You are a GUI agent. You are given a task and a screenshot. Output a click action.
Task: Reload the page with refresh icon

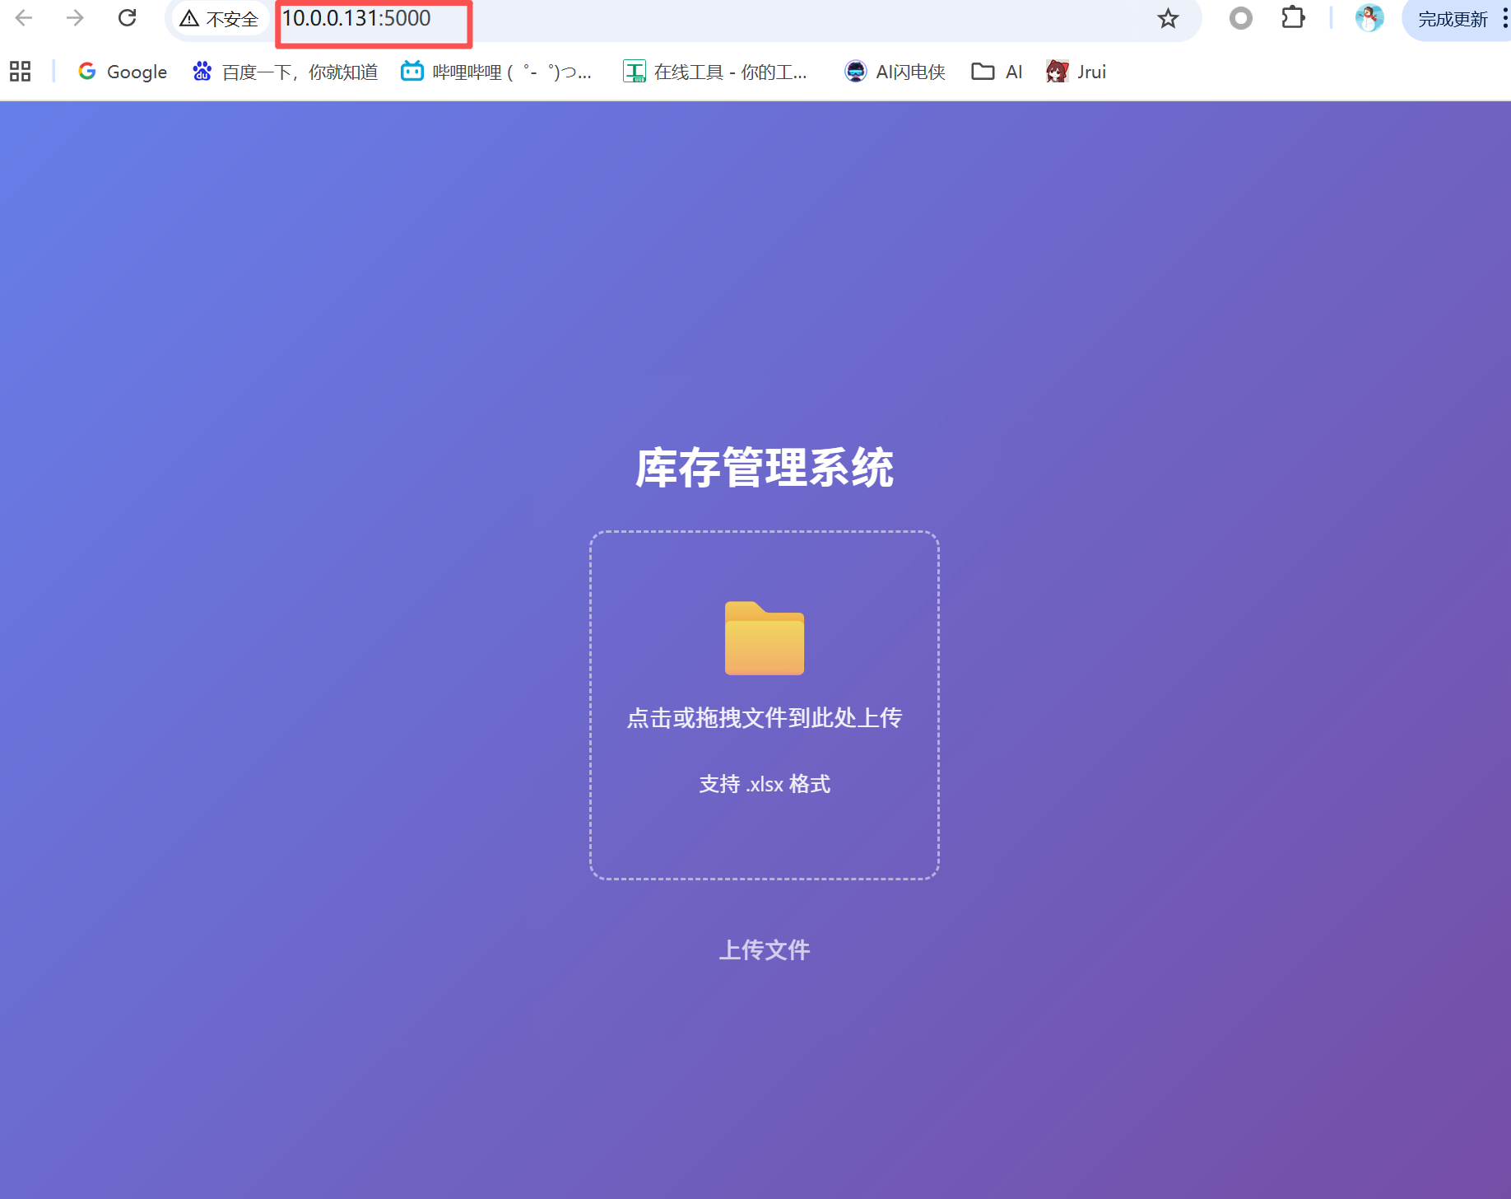pyautogui.click(x=127, y=18)
